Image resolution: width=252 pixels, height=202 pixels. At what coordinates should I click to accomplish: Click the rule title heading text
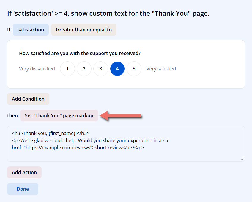[x=108, y=13]
